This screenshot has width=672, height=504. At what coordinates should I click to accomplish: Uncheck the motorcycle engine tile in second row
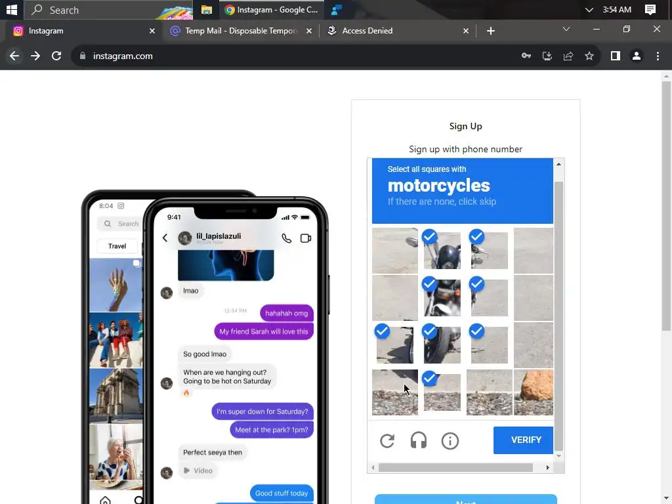(x=442, y=298)
